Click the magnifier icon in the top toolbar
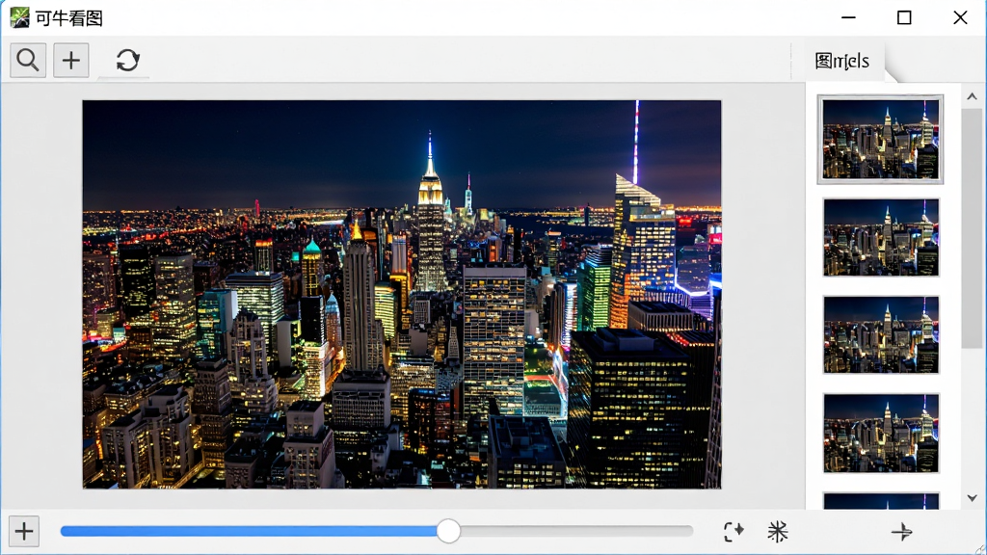The height and width of the screenshot is (555, 987). click(28, 61)
